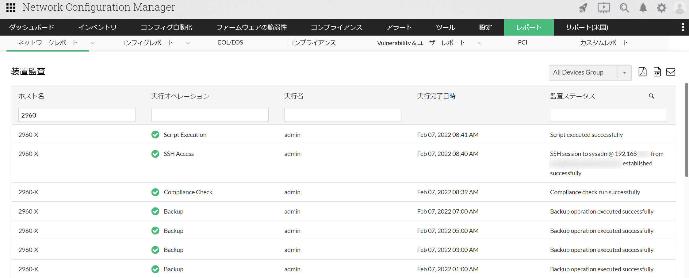Click the 実行オペレーション filter field
The width and height of the screenshot is (689, 278).
pos(210,115)
